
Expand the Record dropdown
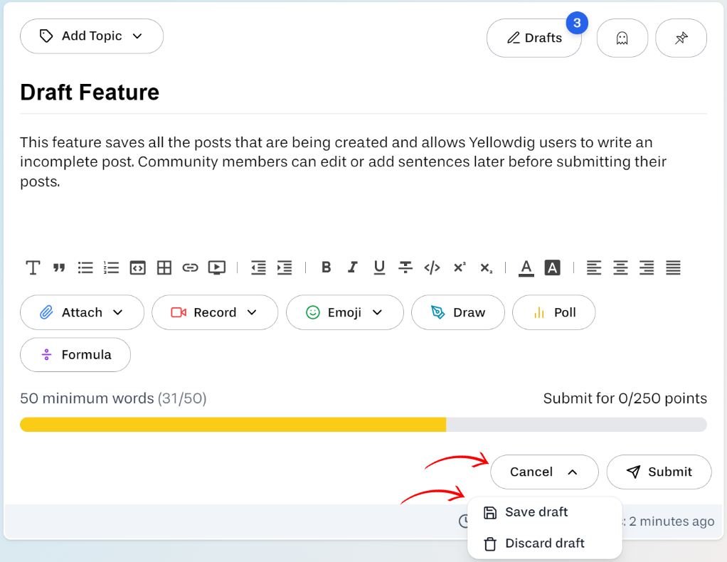point(215,312)
